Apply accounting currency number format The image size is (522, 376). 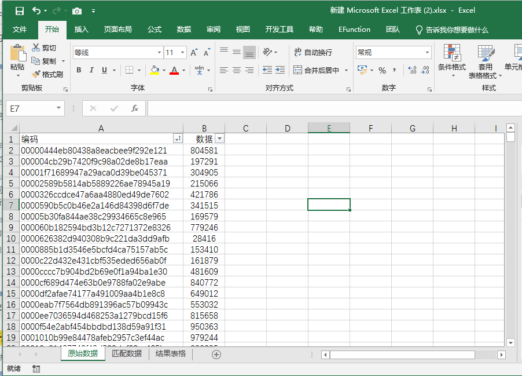[x=362, y=70]
